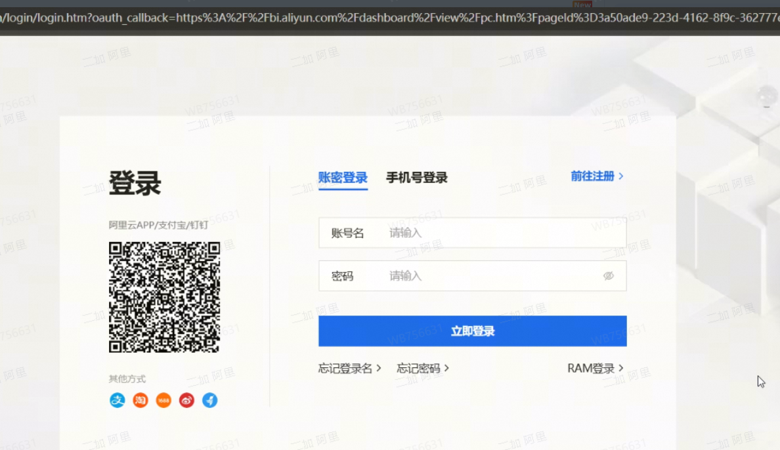Screen dimensions: 780x450
Task: Open the 忘记密码 link
Action: [x=423, y=369]
